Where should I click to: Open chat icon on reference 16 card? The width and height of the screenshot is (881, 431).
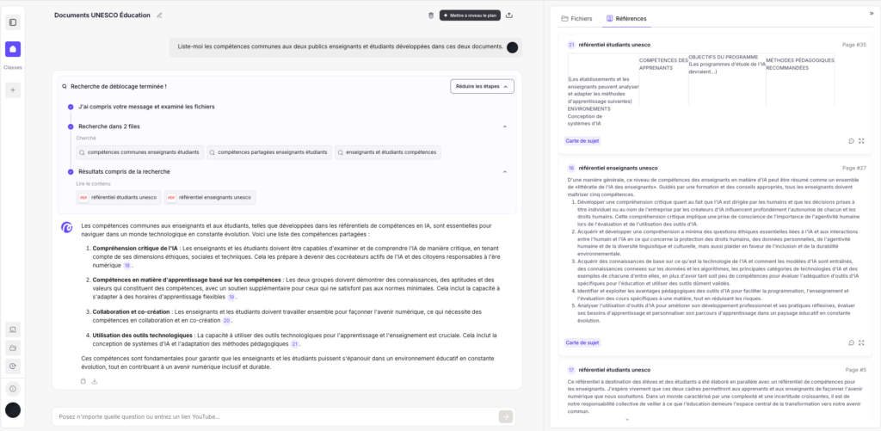click(x=851, y=342)
